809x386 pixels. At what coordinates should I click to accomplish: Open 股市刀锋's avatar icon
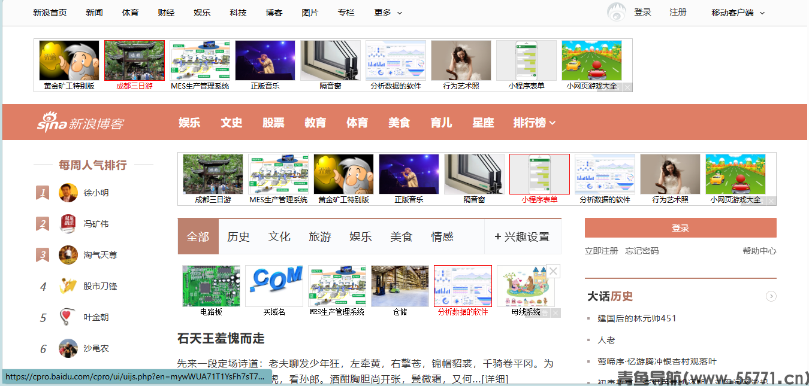(x=68, y=286)
